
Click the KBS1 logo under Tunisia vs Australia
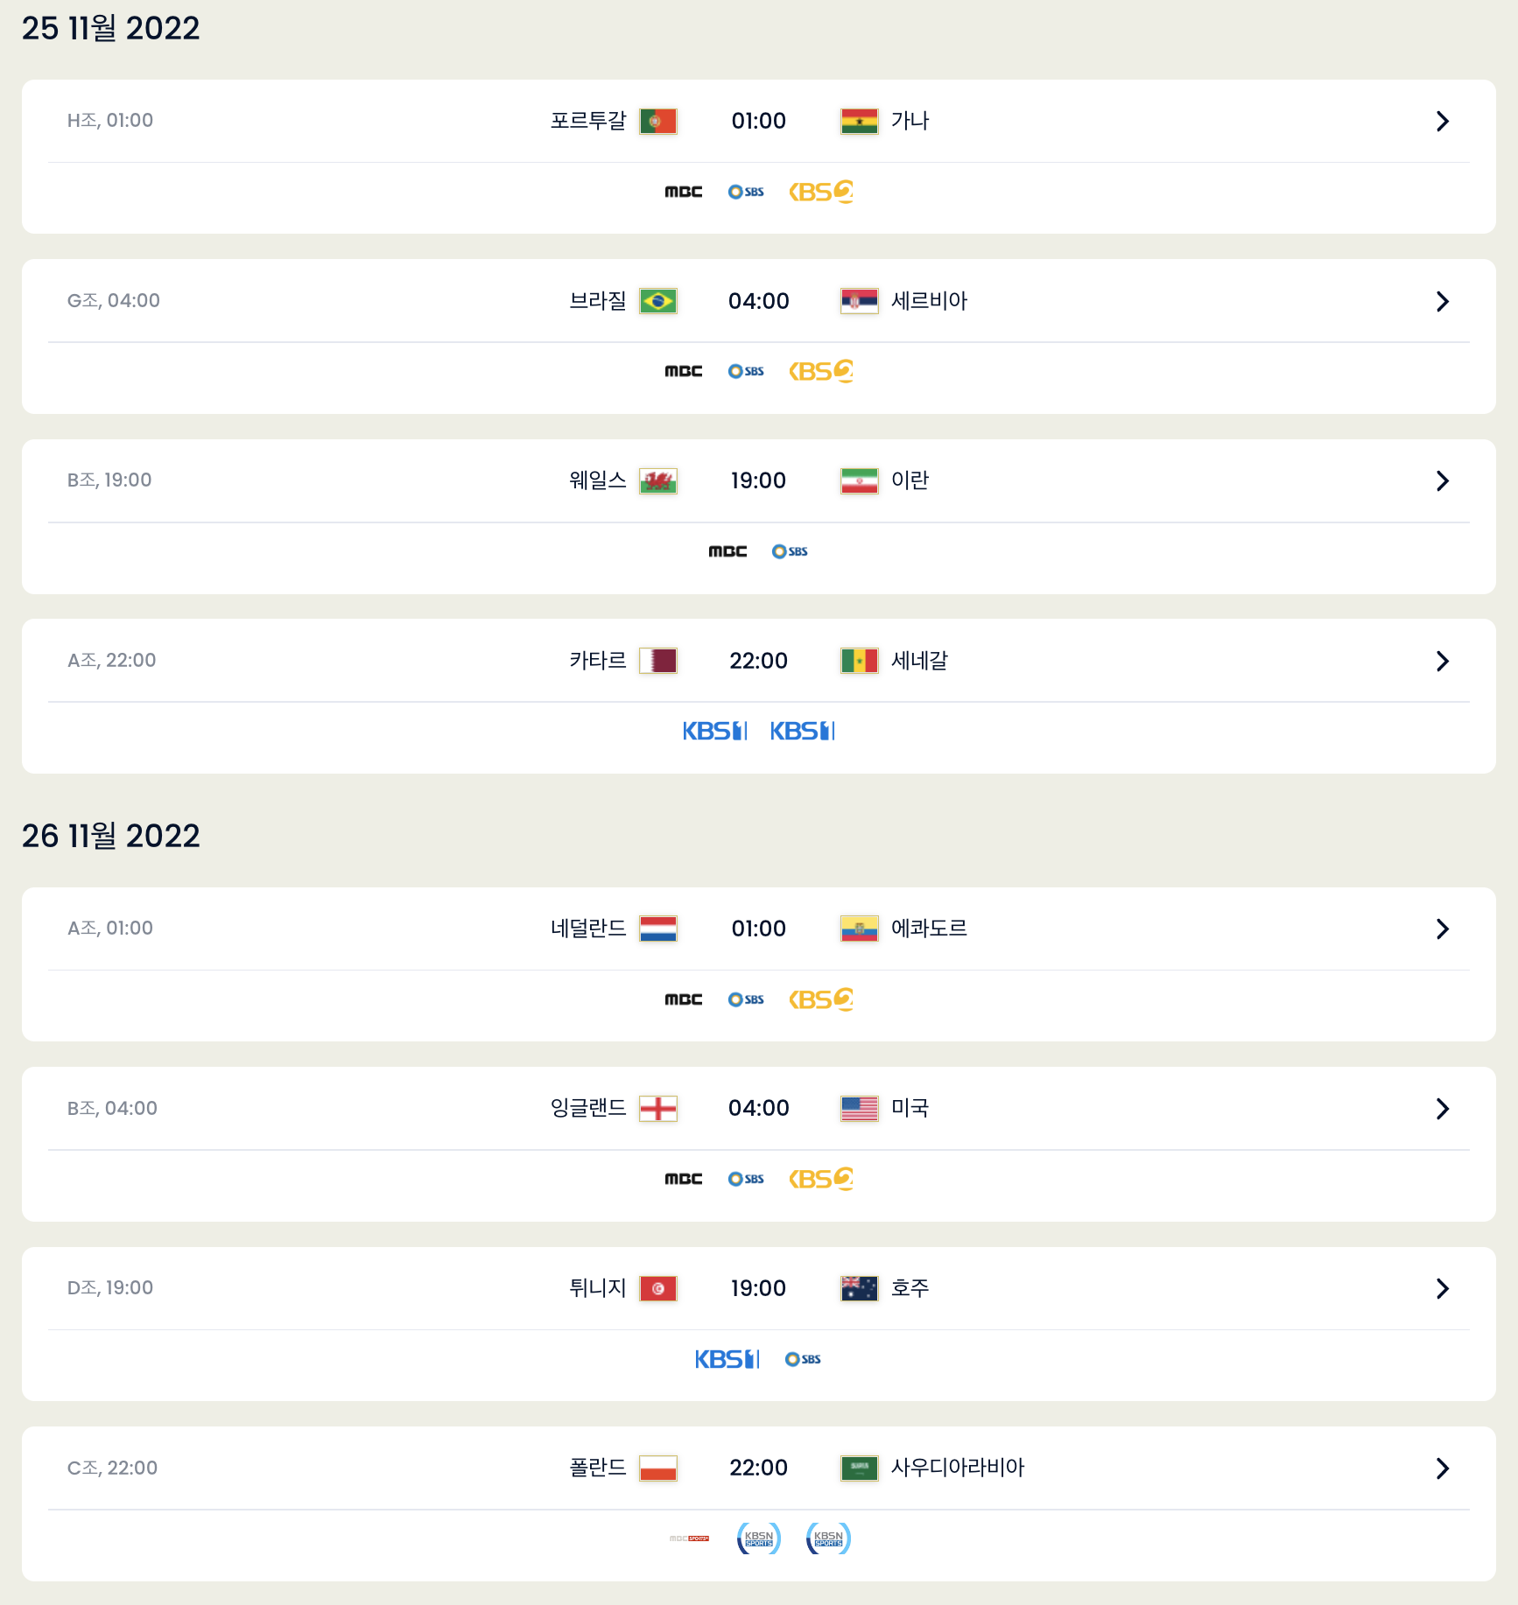(727, 1359)
